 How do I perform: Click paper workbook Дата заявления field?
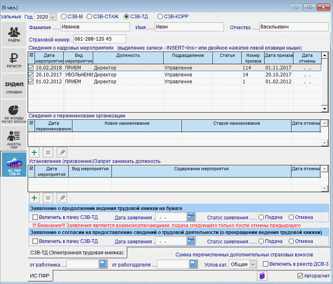tap(171, 217)
